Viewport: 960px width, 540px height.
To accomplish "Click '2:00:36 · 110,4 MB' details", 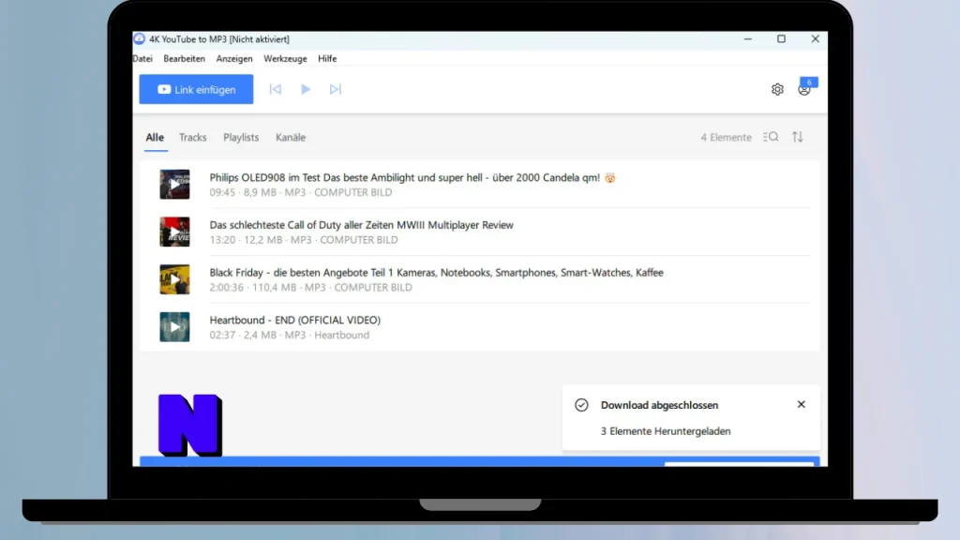I will coord(311,287).
